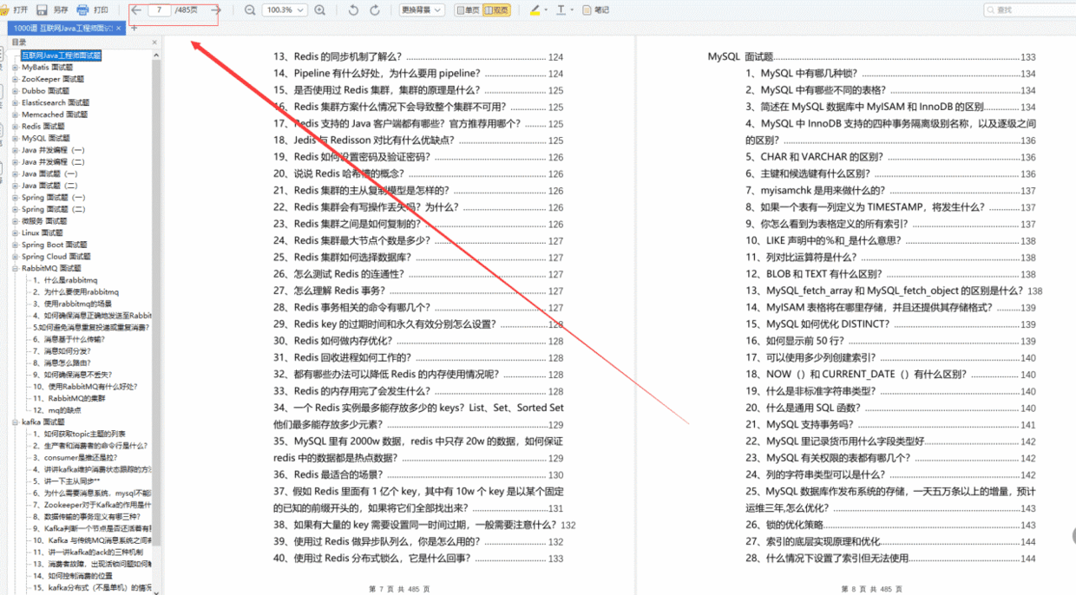Click the 打开 folder icon

tap(4, 10)
